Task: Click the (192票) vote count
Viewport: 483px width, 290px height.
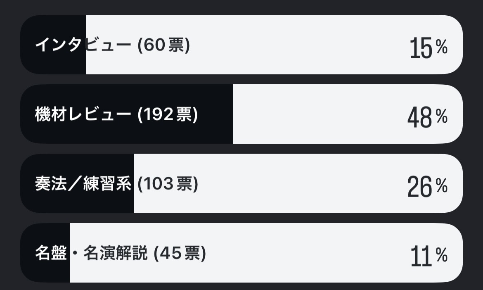Action: (x=168, y=115)
